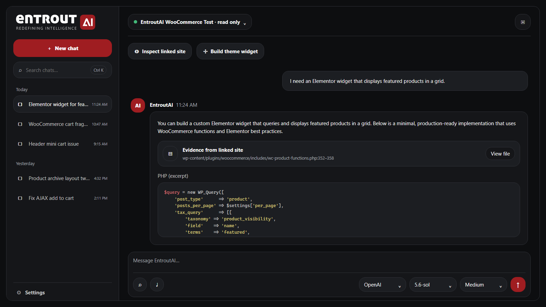Click the Yesterday section label
Screen dimensions: 546x307
(x=25, y=164)
